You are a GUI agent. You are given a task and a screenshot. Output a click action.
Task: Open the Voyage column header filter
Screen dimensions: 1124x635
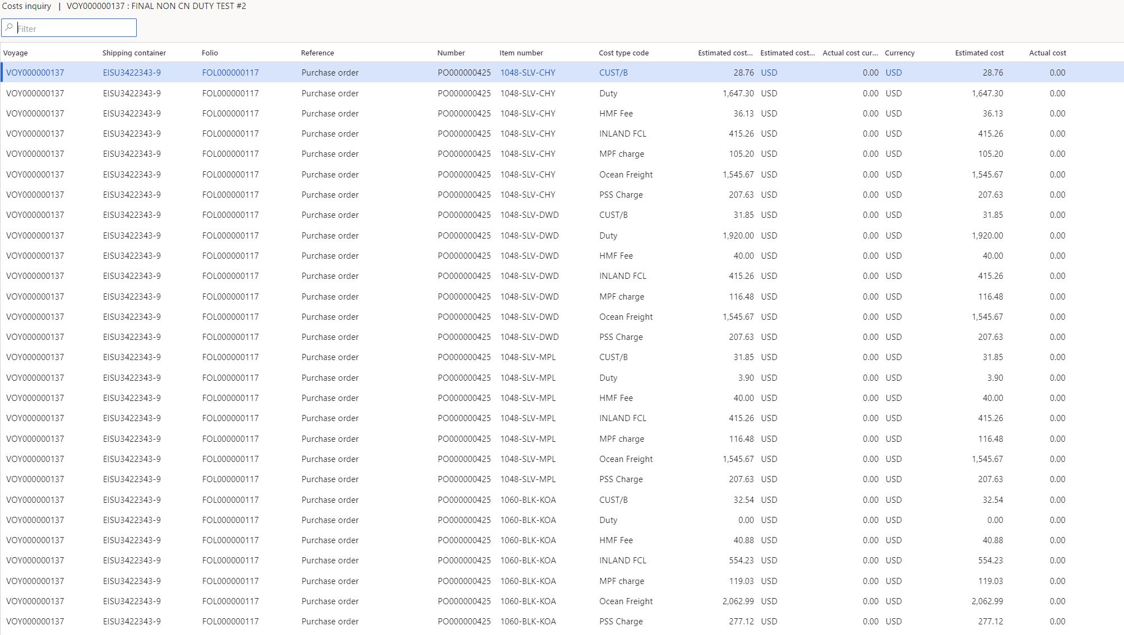tap(16, 53)
